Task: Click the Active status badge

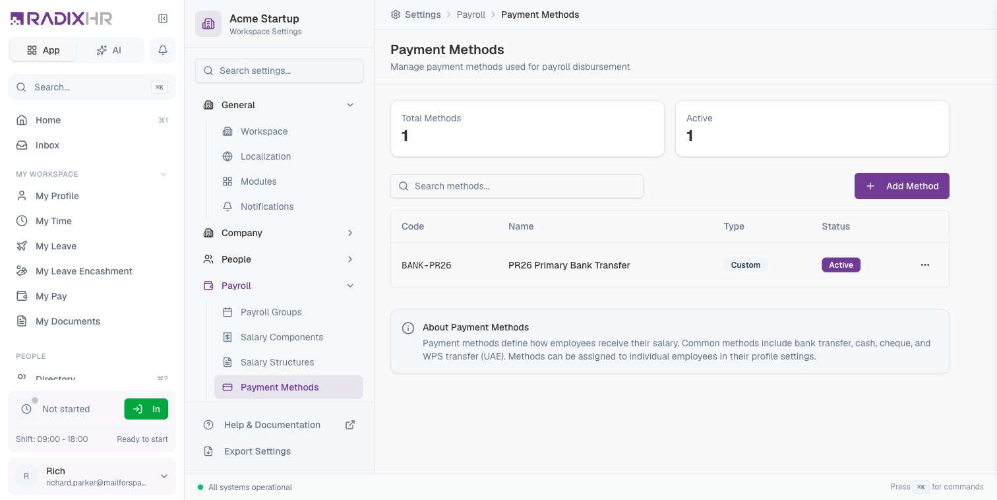Action: point(841,265)
